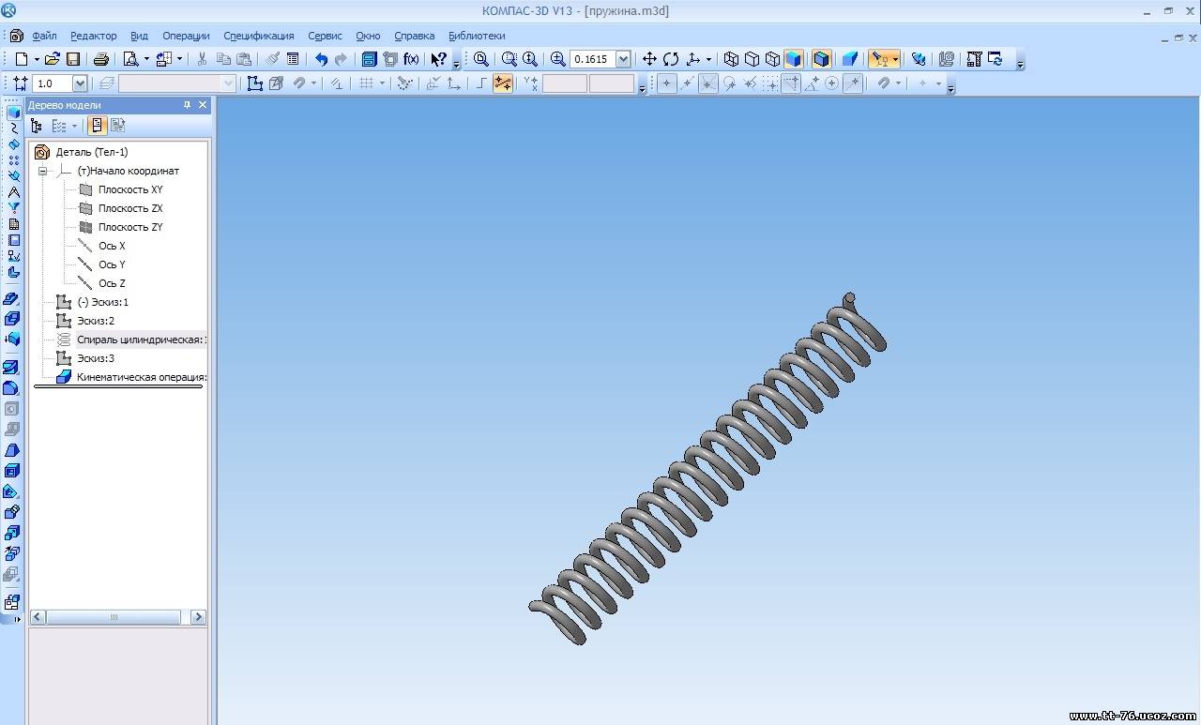This screenshot has height=725, width=1201.
Task: Switch to thin hidden lines display
Action: click(773, 59)
